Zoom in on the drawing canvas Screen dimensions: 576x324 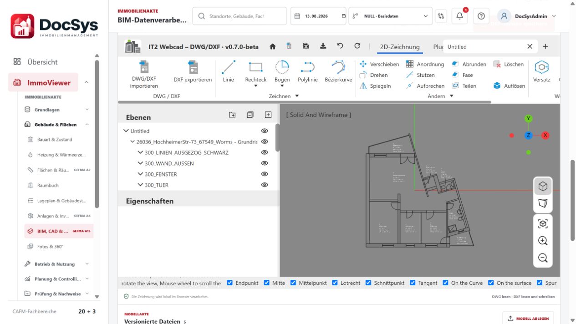pos(543,241)
